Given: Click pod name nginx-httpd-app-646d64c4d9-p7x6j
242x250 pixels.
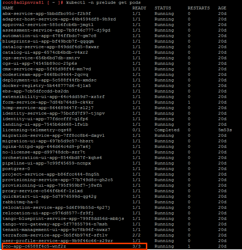Looking at the screenshot, I should point(46,146).
